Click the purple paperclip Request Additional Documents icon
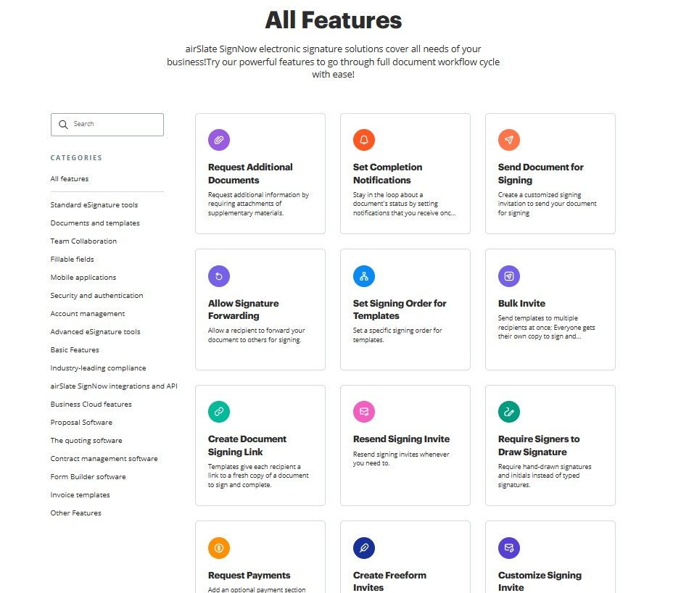 pos(219,140)
